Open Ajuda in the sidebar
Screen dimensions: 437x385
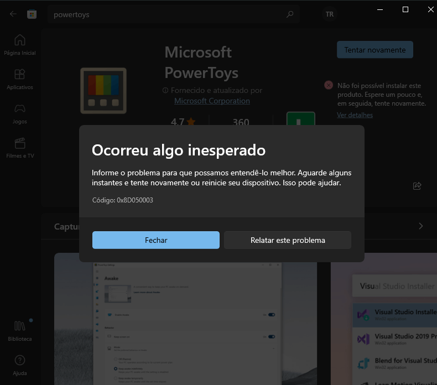(20, 366)
